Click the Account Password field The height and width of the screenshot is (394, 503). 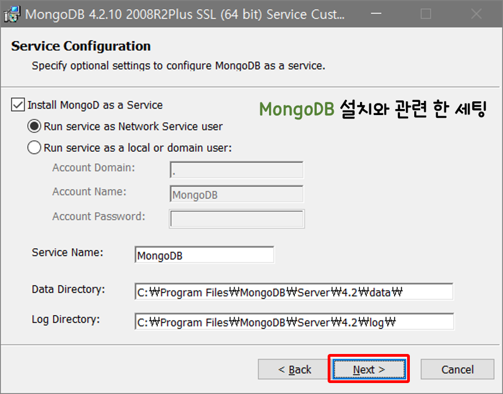coord(237,219)
